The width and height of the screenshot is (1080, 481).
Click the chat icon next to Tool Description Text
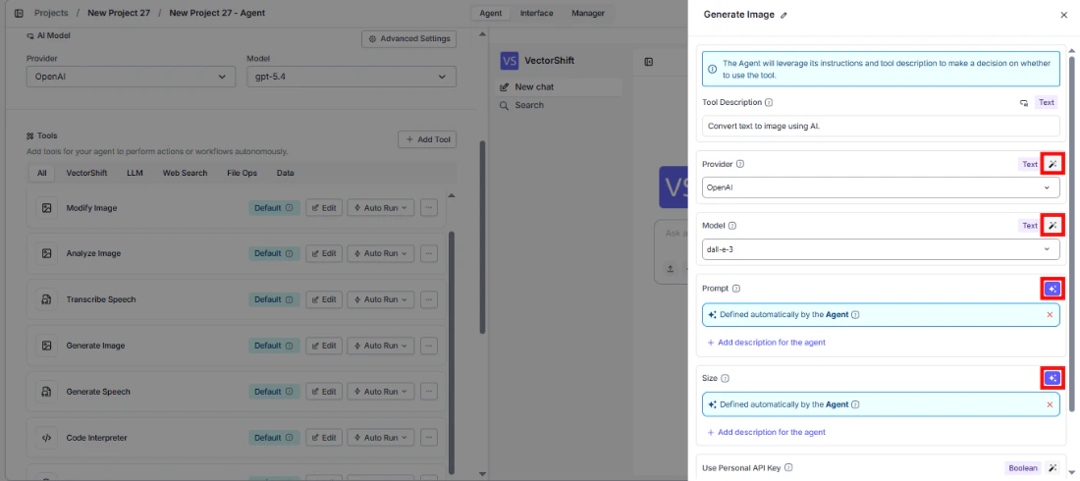1024,103
